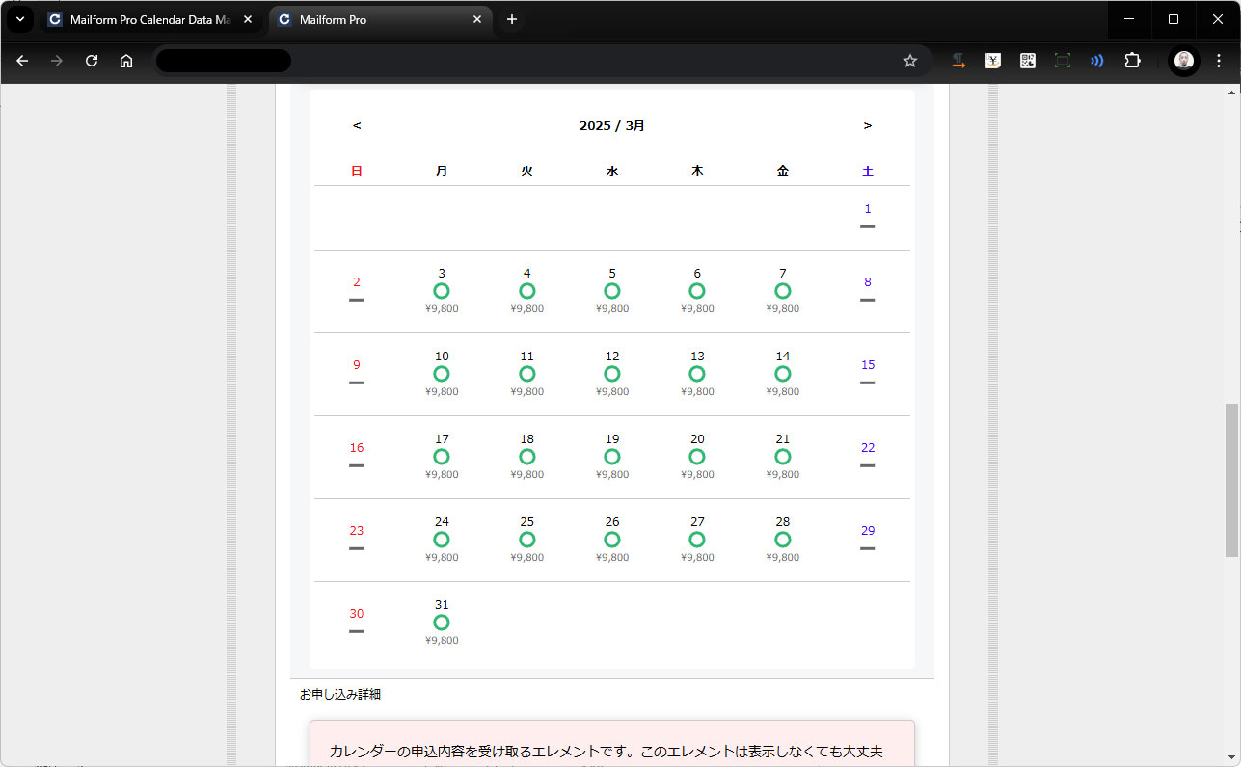Image resolution: width=1241 pixels, height=767 pixels.
Task: Open a new browser tab
Action: 512,19
